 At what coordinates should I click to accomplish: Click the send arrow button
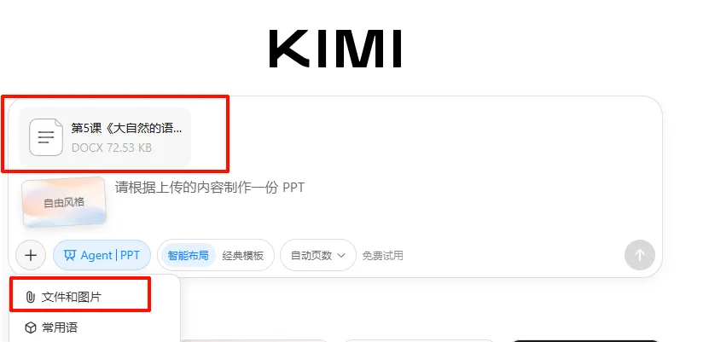639,255
